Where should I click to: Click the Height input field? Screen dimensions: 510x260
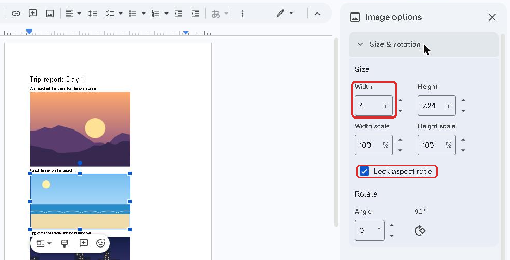pos(437,106)
